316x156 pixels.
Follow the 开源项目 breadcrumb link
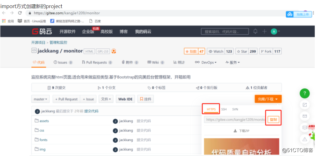[x=38, y=42]
